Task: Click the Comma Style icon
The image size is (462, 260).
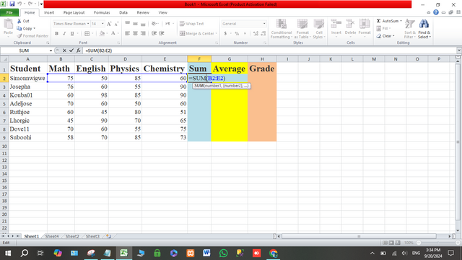Action: (x=245, y=34)
